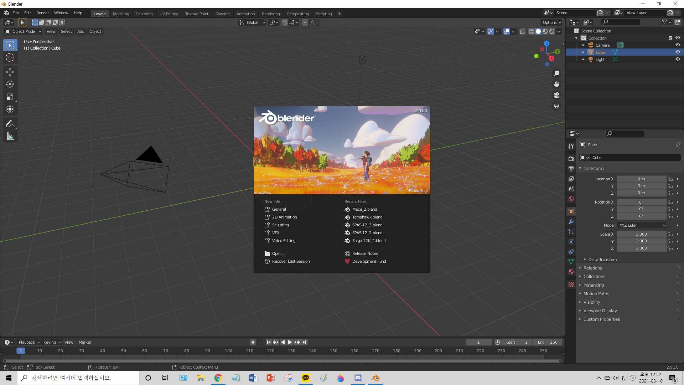Open Physics properties tab icon
The width and height of the screenshot is (684, 385).
(571, 242)
